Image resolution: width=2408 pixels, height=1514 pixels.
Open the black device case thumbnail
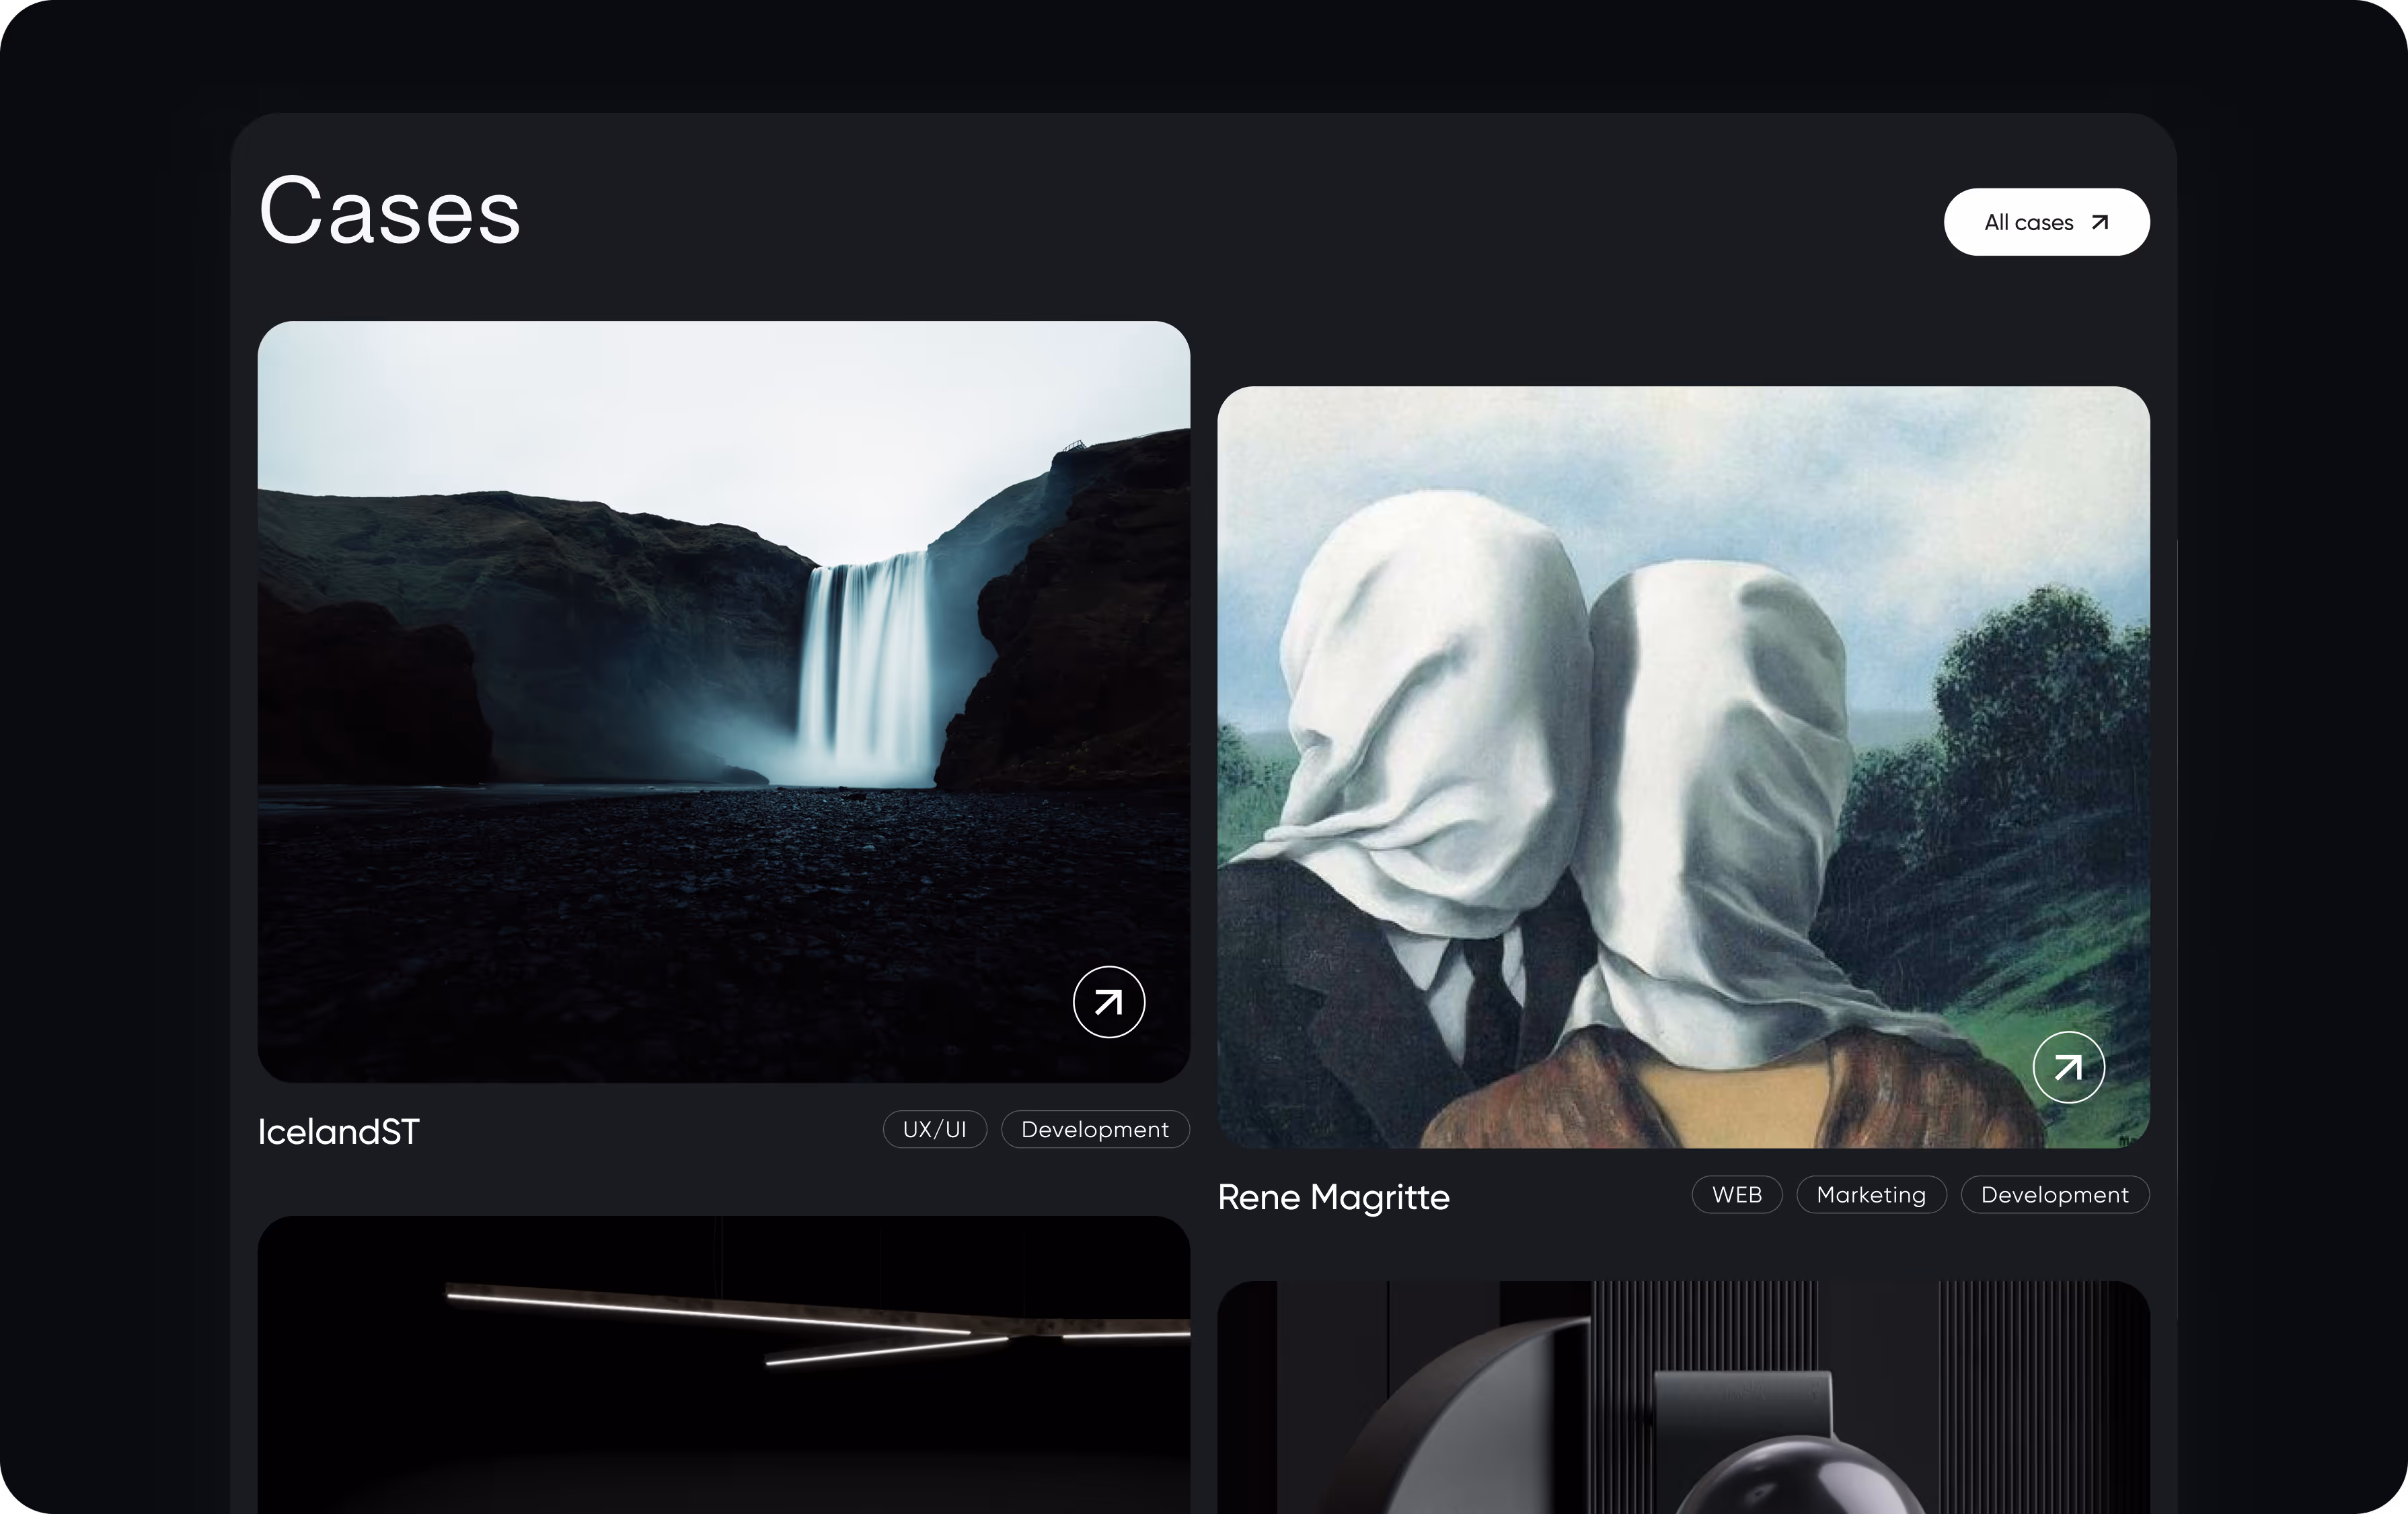pyautogui.click(x=1683, y=1398)
